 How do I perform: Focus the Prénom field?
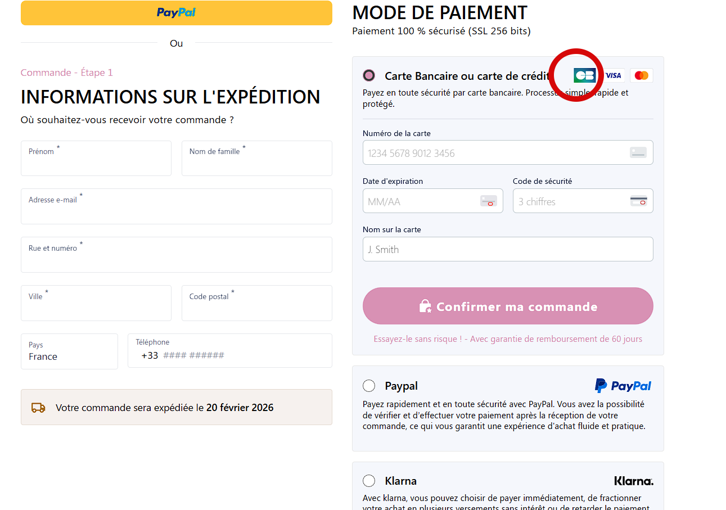coord(96,158)
